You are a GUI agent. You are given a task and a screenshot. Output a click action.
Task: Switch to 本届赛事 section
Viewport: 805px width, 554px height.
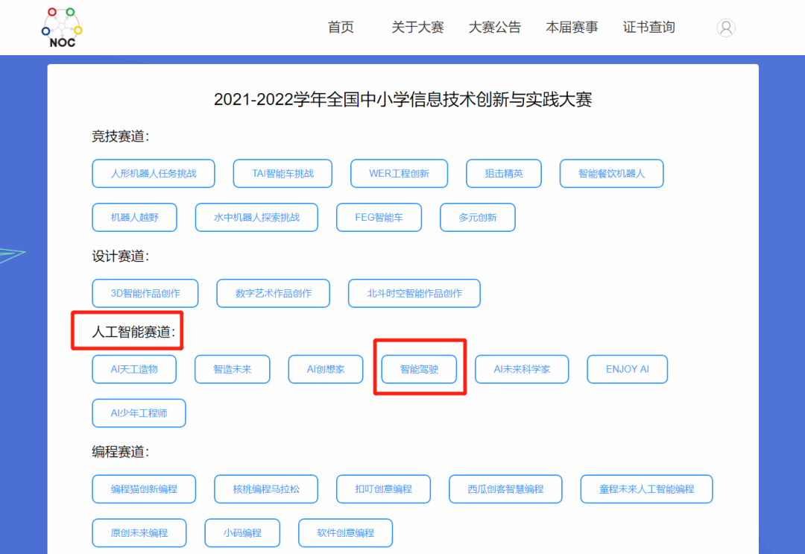[572, 27]
